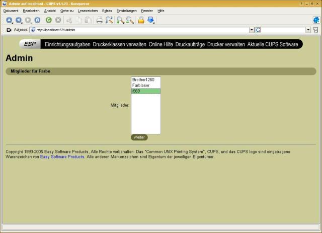Reload the page with the green icon

pos(49,20)
